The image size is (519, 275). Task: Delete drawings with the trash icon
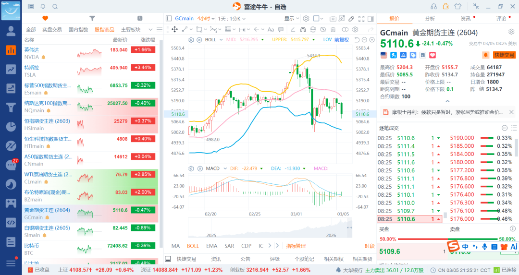pyautogui.click(x=333, y=29)
